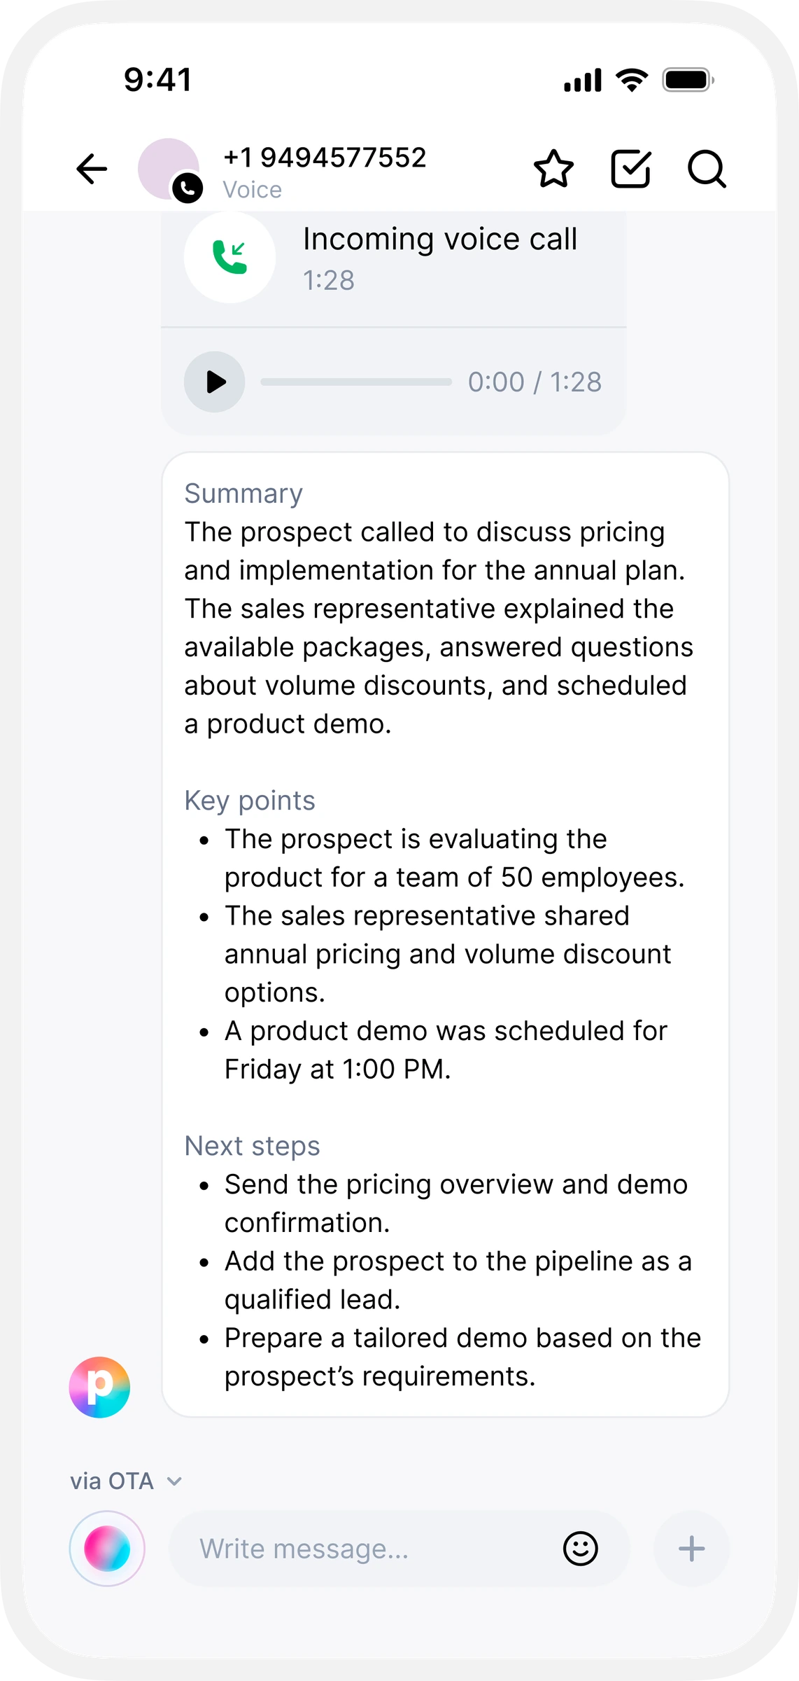
Task: Tap the black phone badge on avatar
Action: coord(188,188)
